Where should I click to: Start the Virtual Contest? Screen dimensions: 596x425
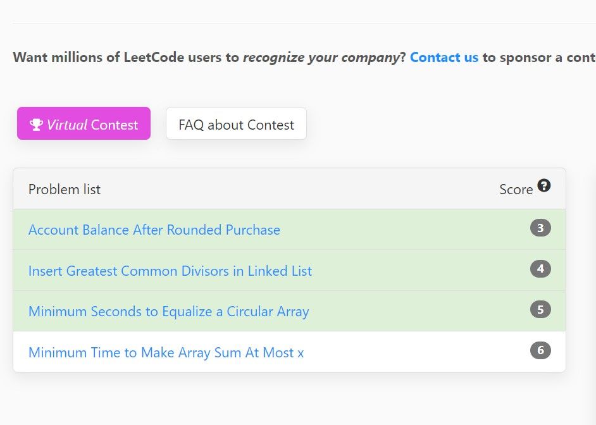click(84, 123)
